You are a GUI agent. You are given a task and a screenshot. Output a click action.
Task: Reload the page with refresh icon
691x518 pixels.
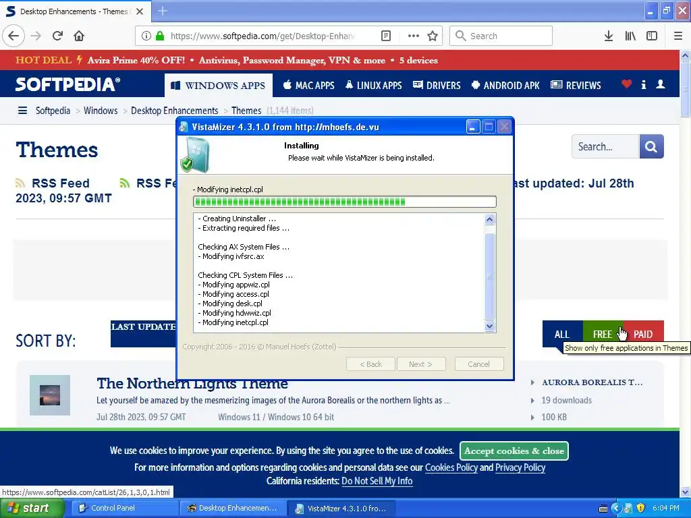pos(57,36)
